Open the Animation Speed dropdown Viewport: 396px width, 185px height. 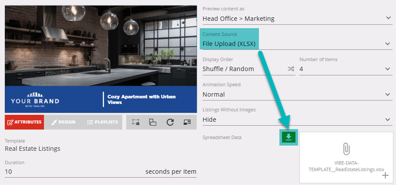[x=388, y=94]
